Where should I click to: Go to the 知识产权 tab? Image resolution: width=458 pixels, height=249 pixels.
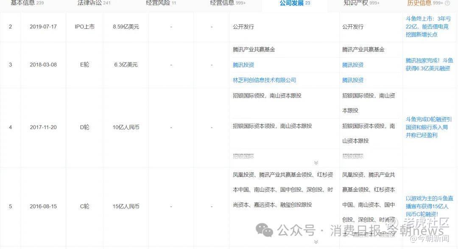(x=362, y=3)
